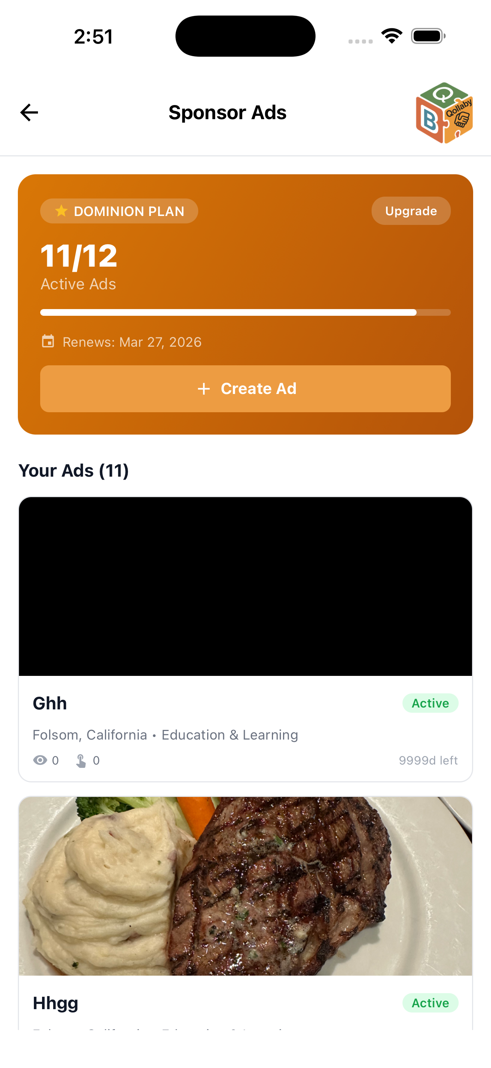The image size is (491, 1068).
Task: Open the Qollaby logo in the header
Action: [x=444, y=112]
